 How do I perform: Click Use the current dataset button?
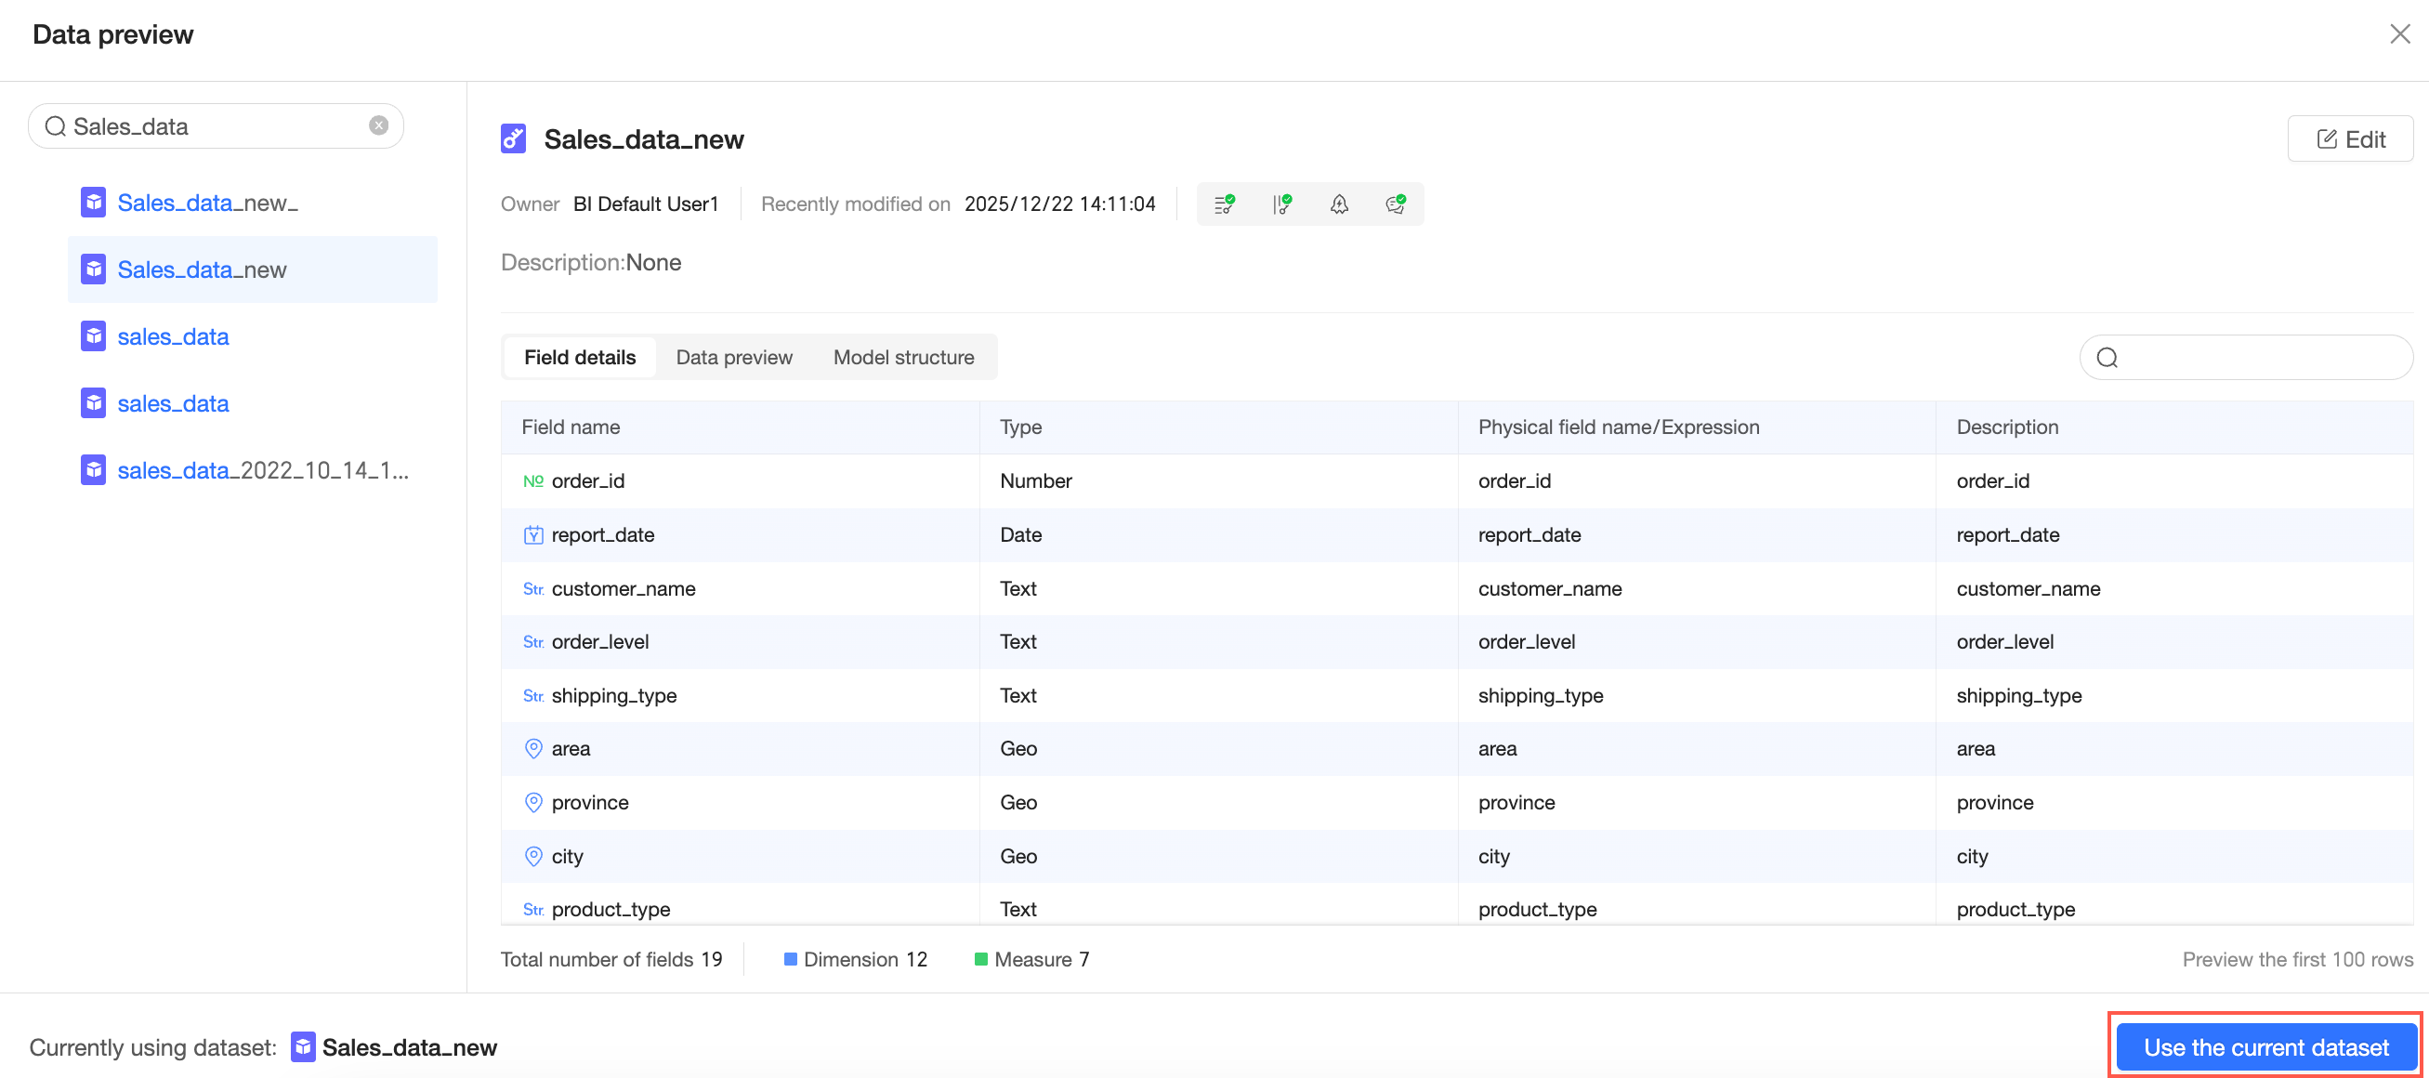[2265, 1047]
